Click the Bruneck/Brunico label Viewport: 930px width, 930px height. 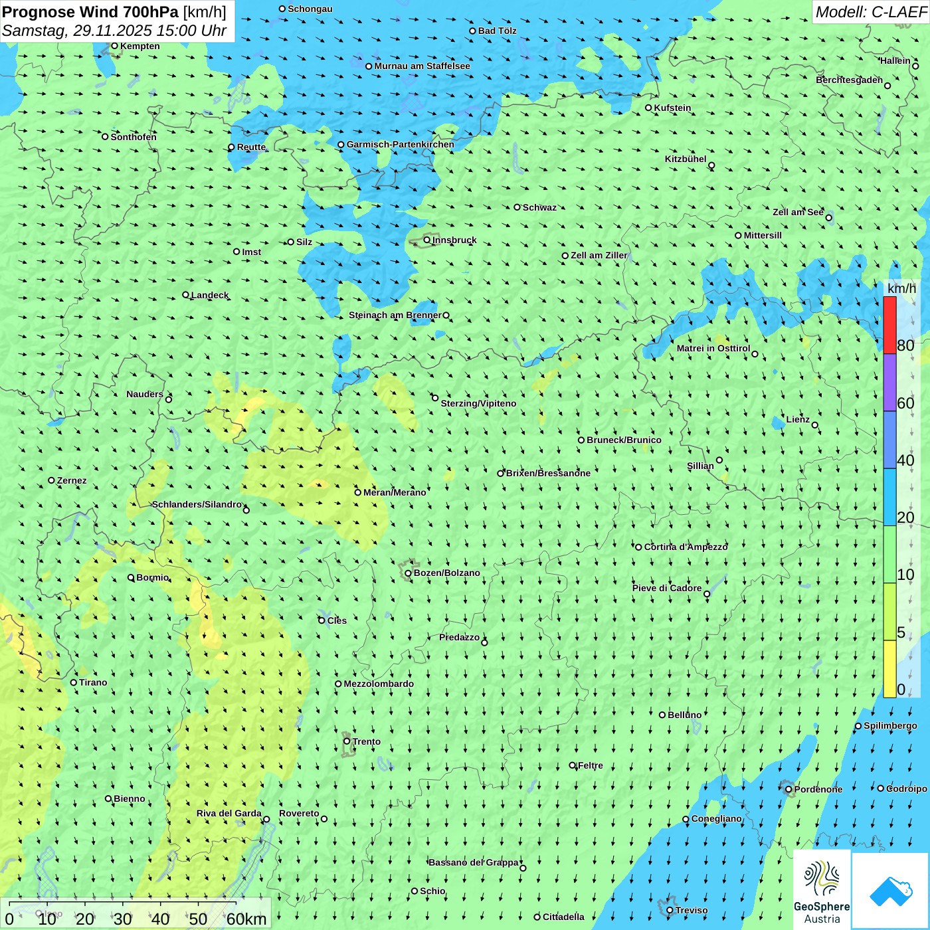(624, 440)
